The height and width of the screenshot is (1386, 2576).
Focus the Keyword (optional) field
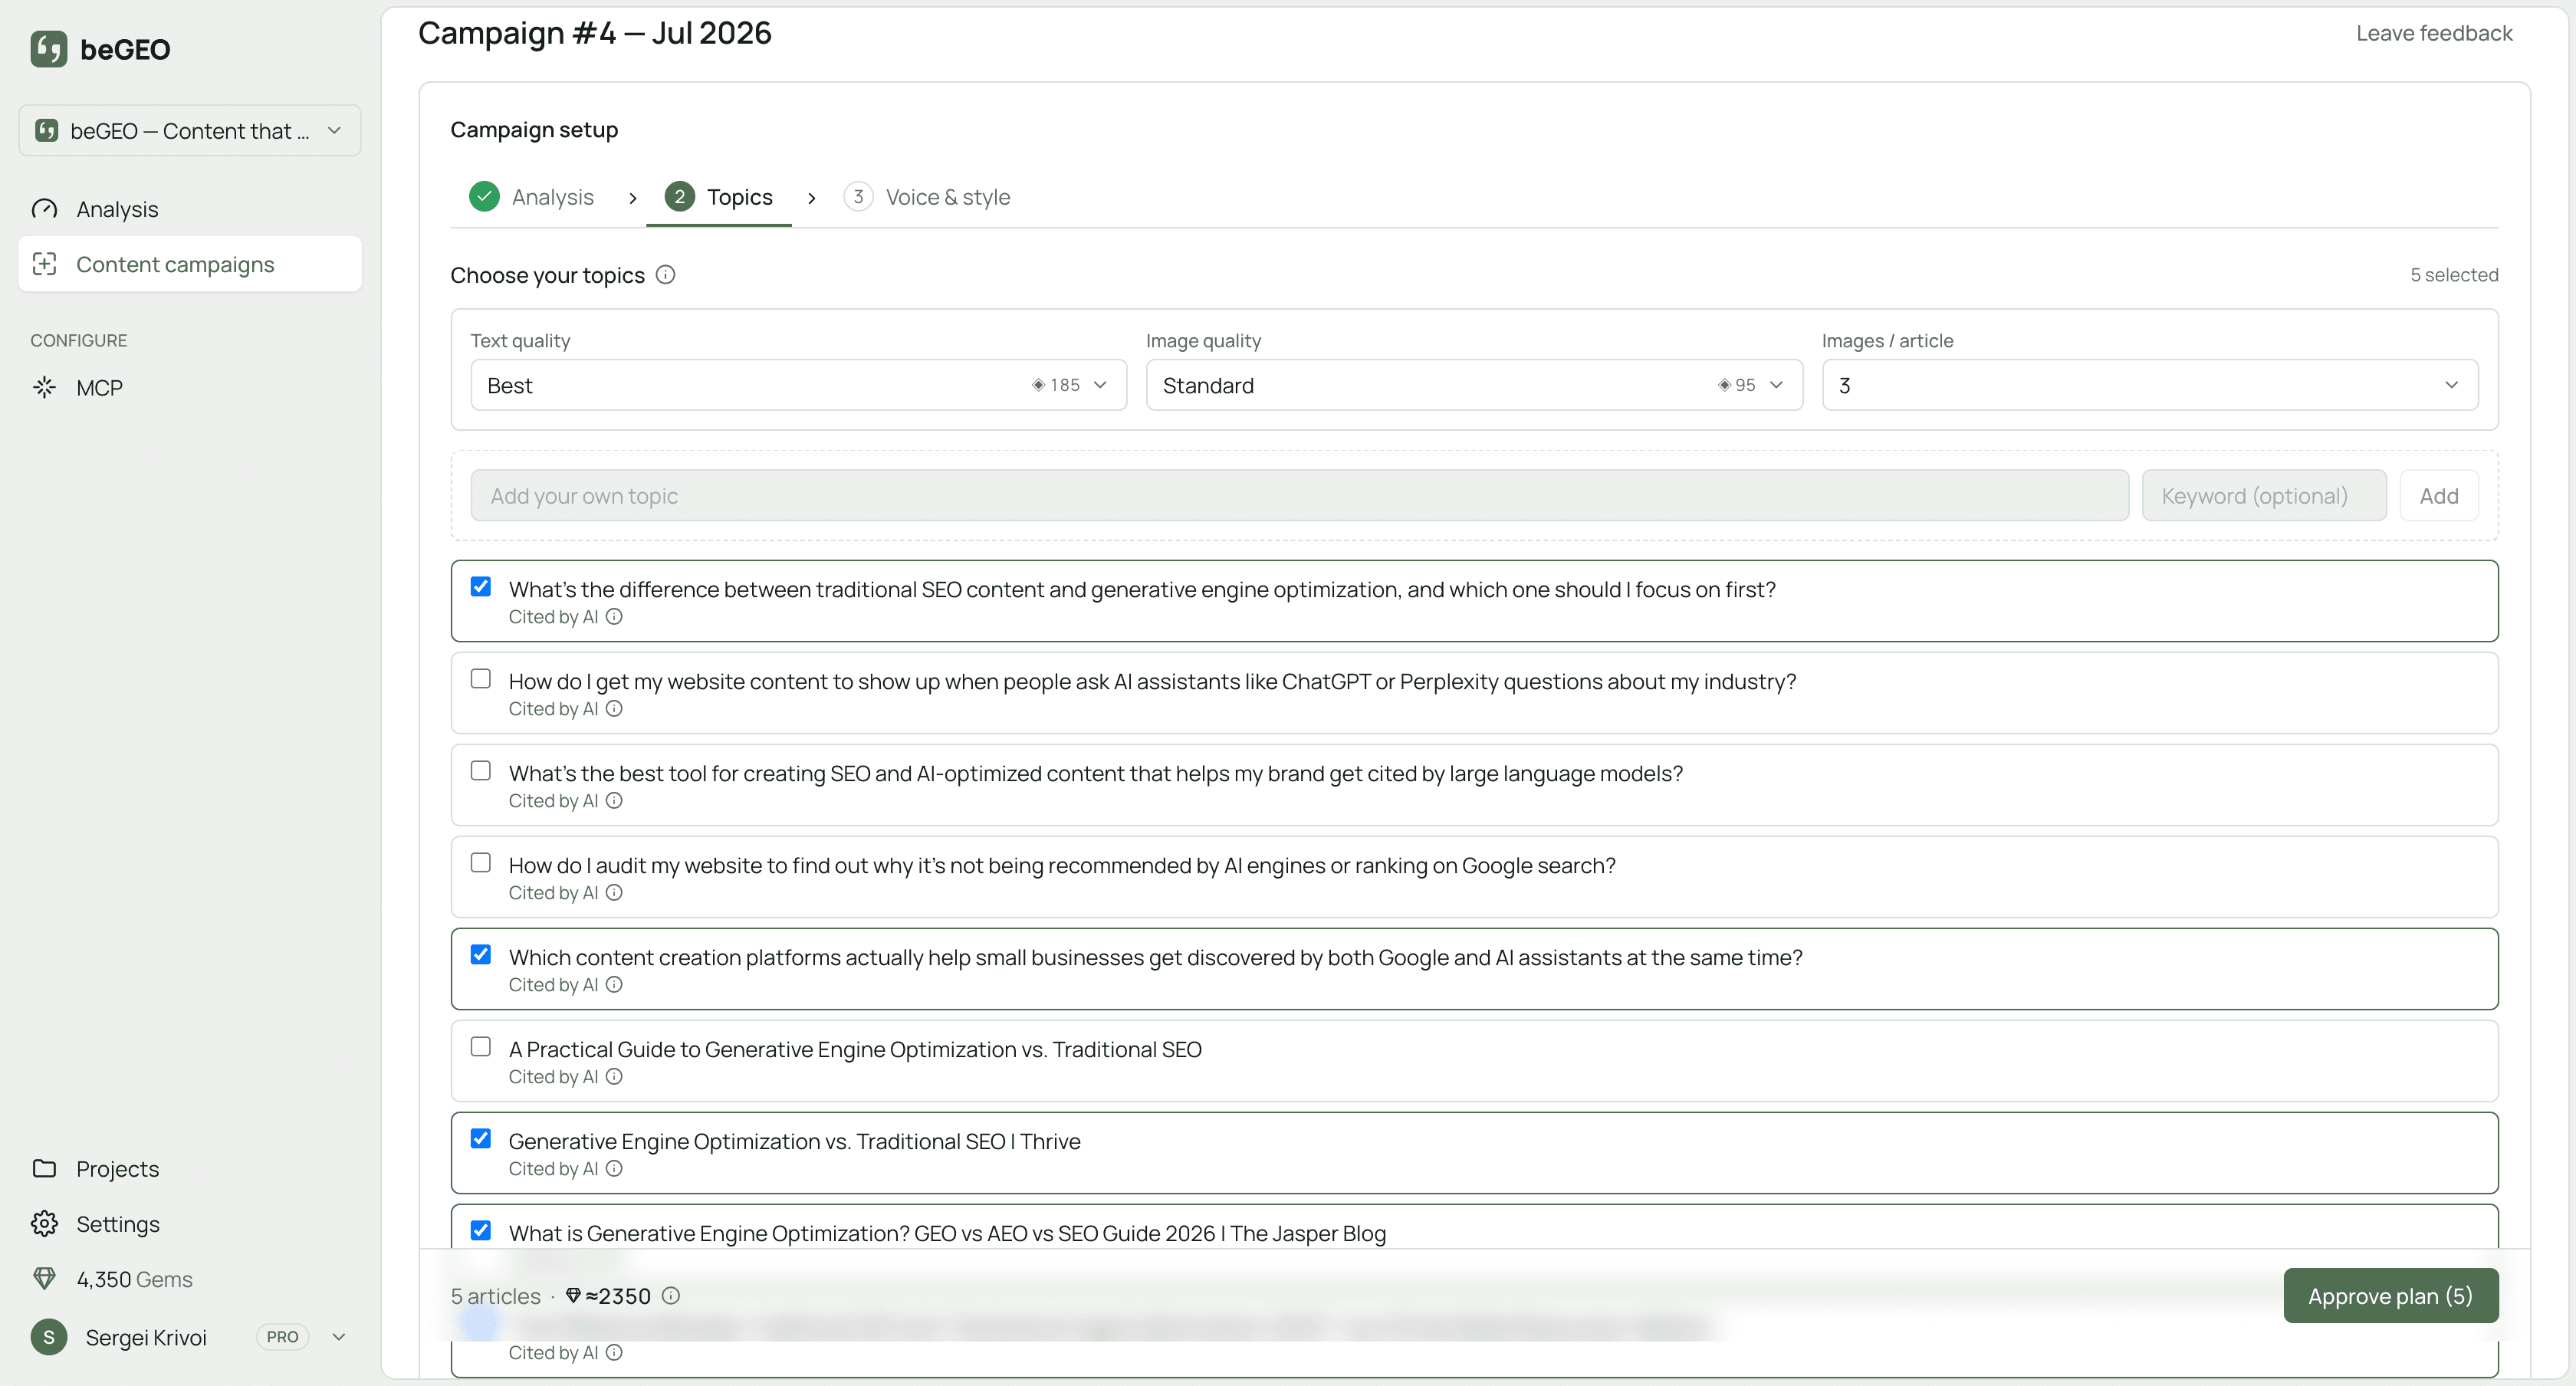2264,496
